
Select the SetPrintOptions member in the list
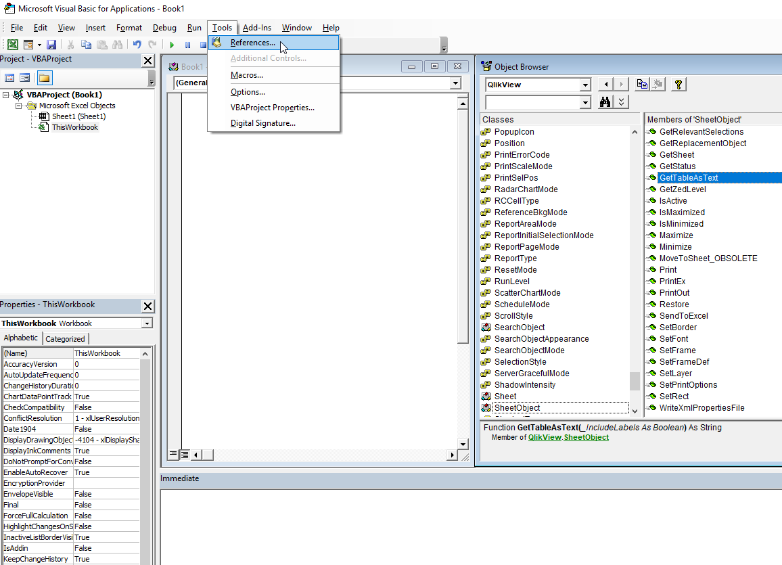(x=688, y=385)
